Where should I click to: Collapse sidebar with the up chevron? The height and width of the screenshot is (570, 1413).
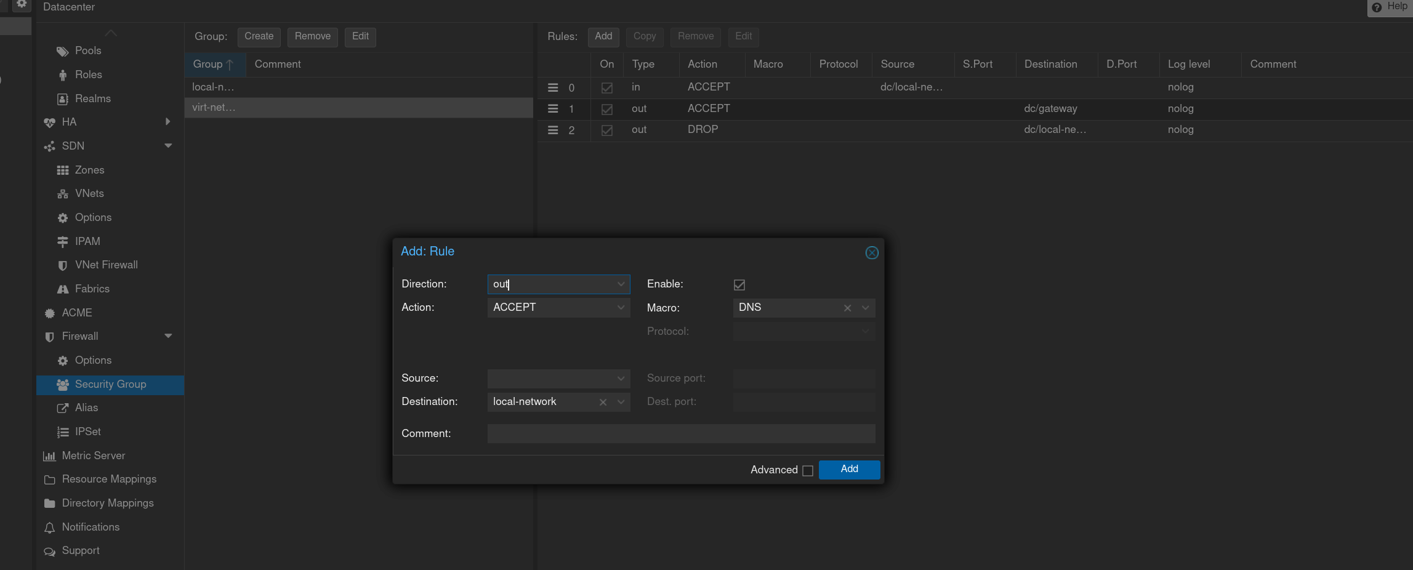tap(110, 33)
